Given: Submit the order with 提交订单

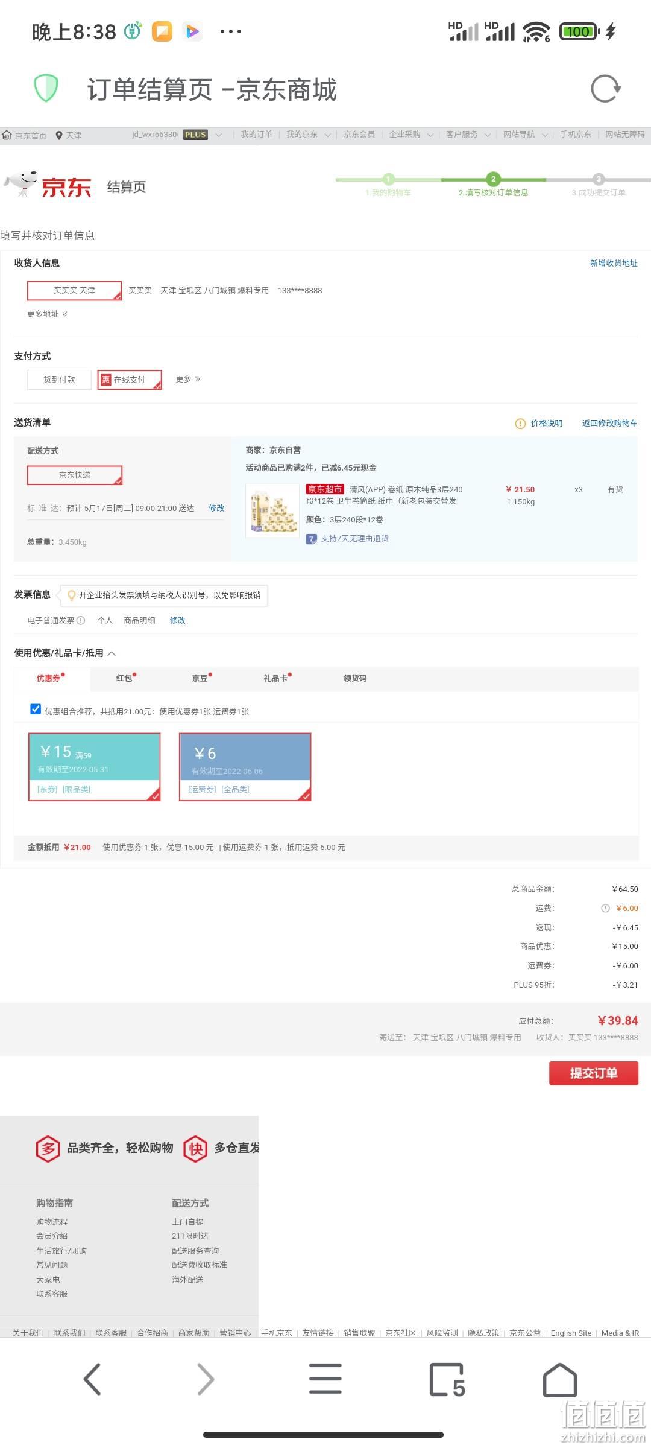Looking at the screenshot, I should tap(593, 1073).
